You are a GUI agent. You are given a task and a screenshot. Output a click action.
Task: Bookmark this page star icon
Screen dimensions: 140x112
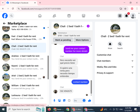125,9
